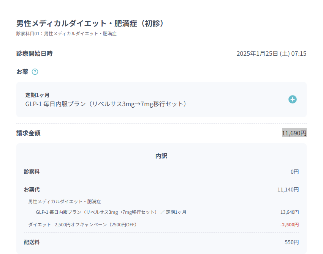Click the 診察科目01 subtitle text
Image resolution: width=323 pixels, height=254 pixels.
66,33
